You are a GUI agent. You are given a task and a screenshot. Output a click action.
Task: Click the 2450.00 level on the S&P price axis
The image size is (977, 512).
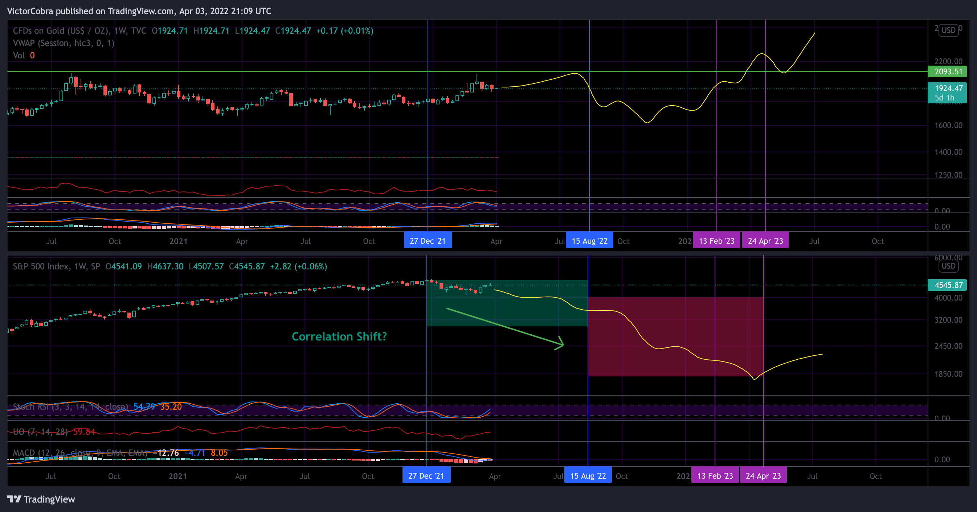point(948,346)
